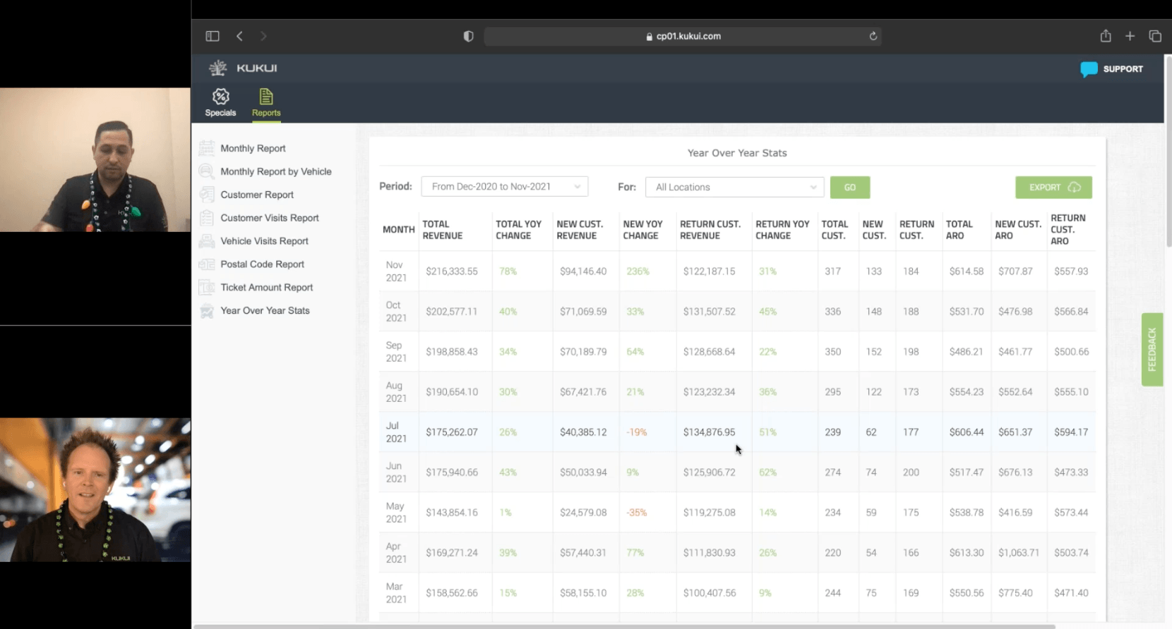Open a new browser tab with plus
1172x629 pixels.
pyautogui.click(x=1130, y=36)
